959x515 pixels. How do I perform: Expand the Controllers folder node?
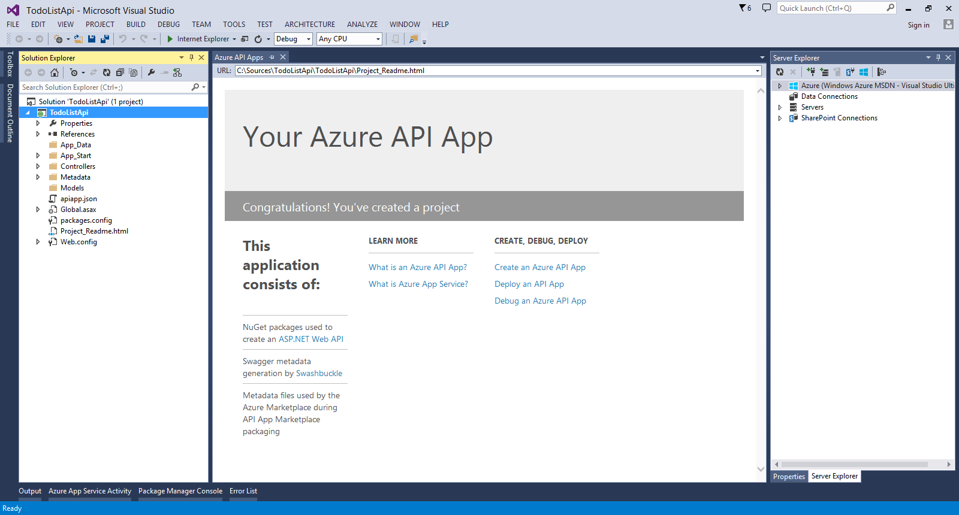click(x=38, y=166)
